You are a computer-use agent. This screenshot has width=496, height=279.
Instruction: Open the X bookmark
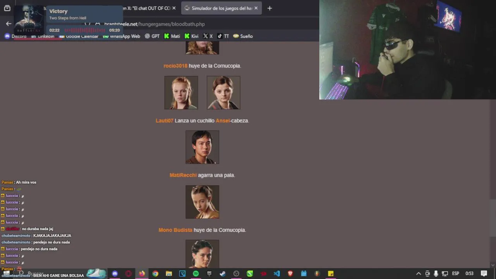(208, 36)
